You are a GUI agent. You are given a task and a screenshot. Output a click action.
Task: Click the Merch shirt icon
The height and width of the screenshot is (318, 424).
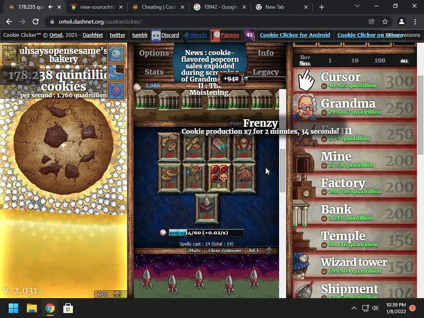[186, 36]
